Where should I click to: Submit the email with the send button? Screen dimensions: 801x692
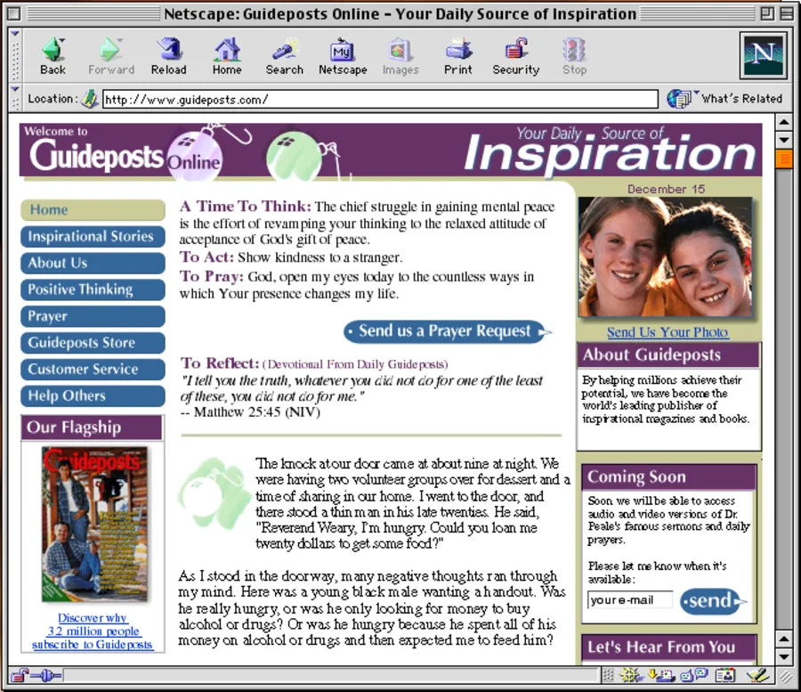(713, 601)
